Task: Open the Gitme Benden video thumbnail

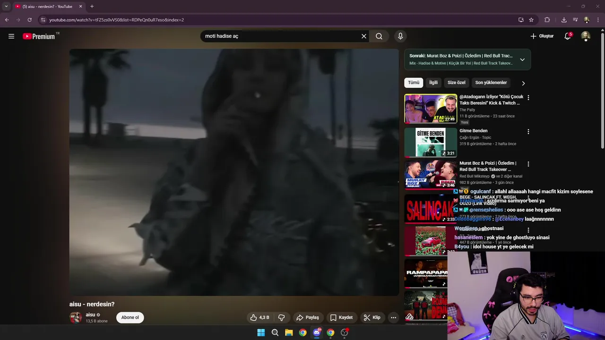Action: coord(431,142)
